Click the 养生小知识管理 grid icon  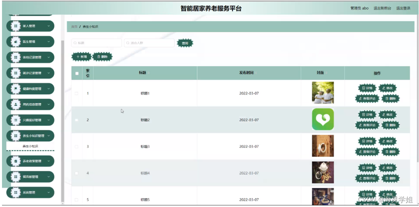(16, 136)
